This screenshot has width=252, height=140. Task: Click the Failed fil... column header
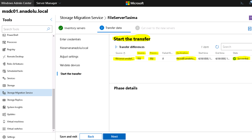pyautogui.click(x=167, y=53)
